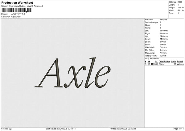Click the 'Machine:' label
Screen dimensions: 185x131
tap(149, 19)
